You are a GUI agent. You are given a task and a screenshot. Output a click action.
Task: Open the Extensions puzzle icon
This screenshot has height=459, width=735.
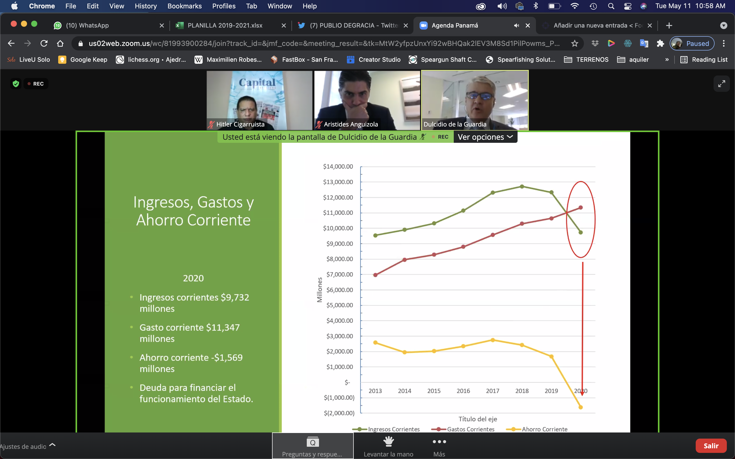click(x=660, y=43)
